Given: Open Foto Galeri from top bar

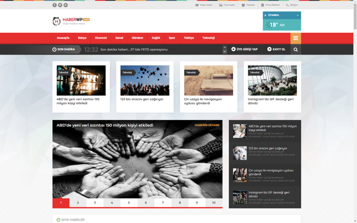Looking at the screenshot, I should [227, 5].
